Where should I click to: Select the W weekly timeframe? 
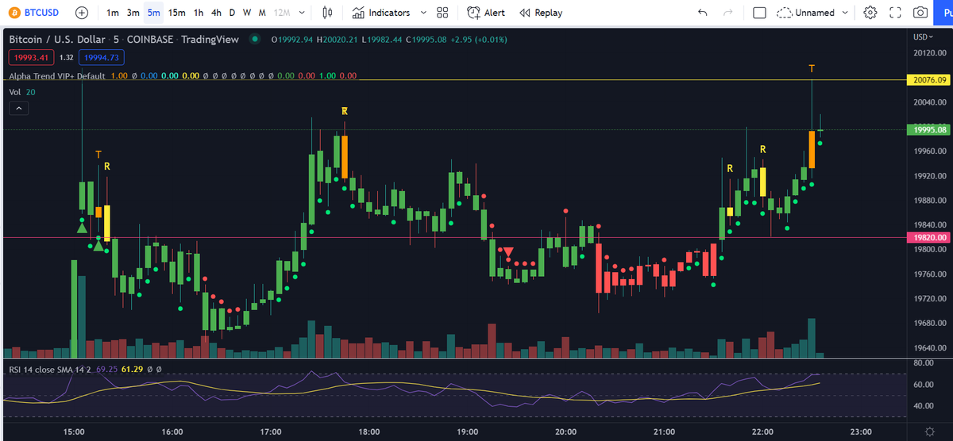coord(246,13)
